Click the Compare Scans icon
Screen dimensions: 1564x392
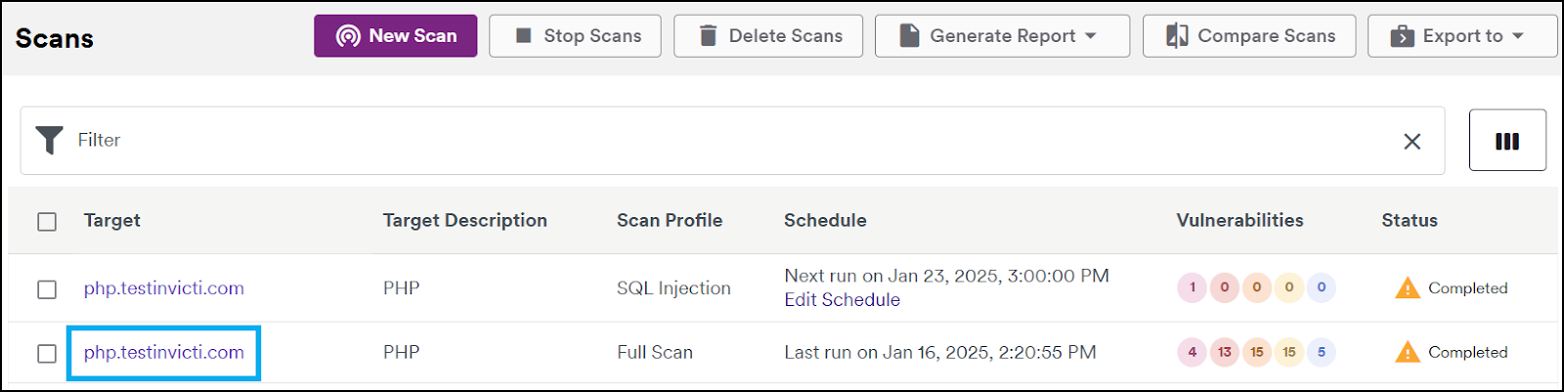tap(1177, 36)
